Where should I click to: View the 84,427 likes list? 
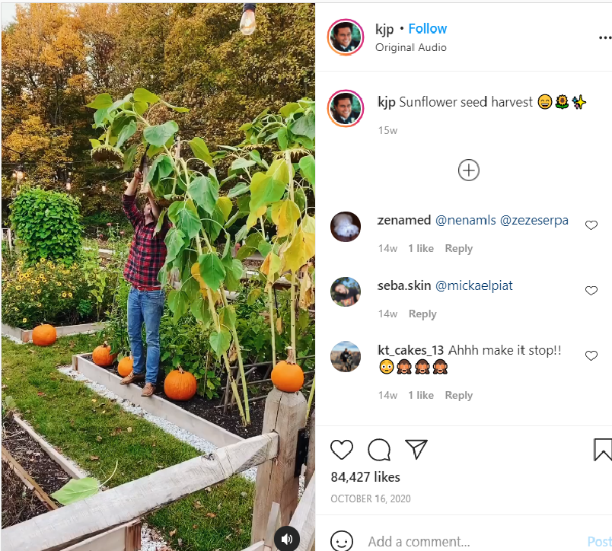[x=365, y=477]
